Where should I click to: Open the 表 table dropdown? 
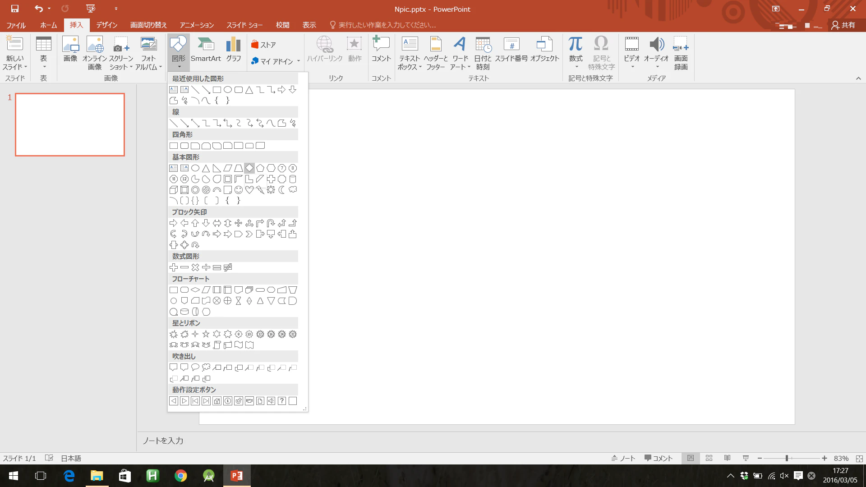coord(43,53)
